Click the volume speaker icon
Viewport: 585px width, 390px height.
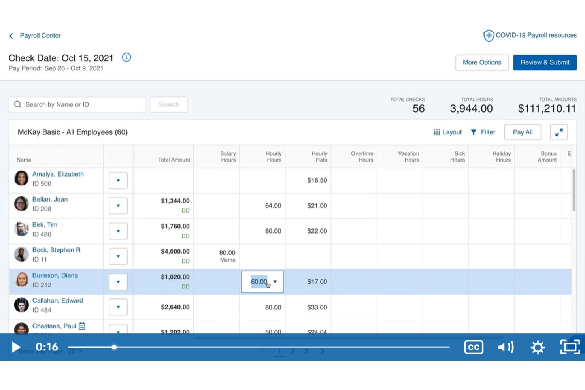click(506, 347)
